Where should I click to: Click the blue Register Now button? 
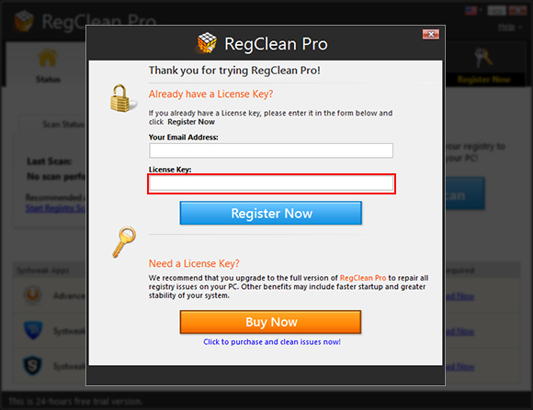(271, 213)
